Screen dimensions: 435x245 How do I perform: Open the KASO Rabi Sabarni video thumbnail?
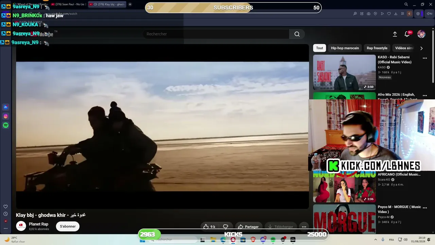(x=344, y=72)
